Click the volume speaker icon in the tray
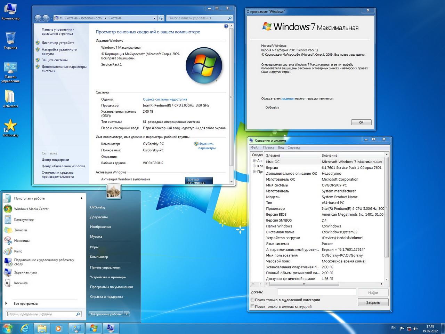Screen dimensions: 445x334 coord(415,328)
